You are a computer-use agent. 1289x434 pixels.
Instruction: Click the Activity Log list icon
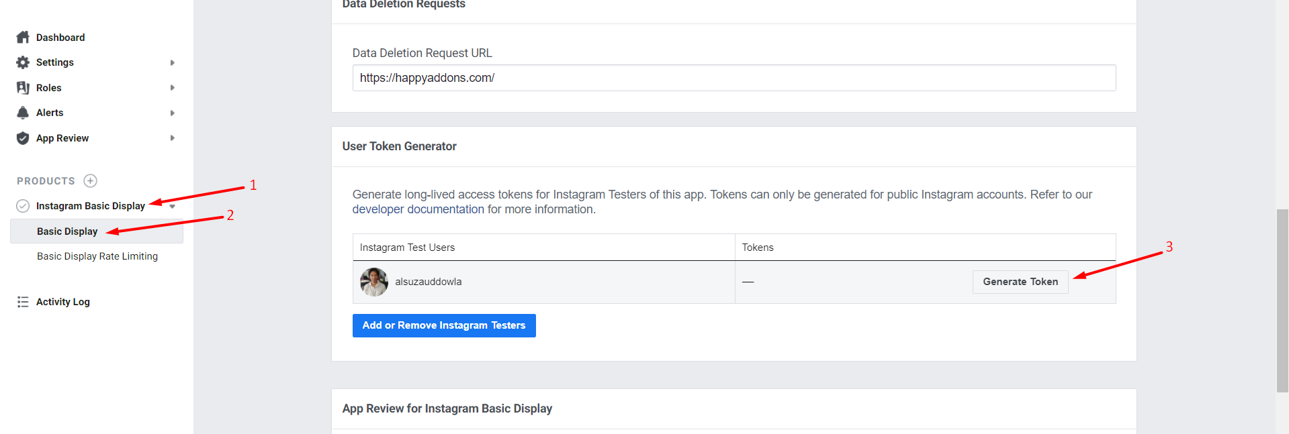click(x=23, y=302)
